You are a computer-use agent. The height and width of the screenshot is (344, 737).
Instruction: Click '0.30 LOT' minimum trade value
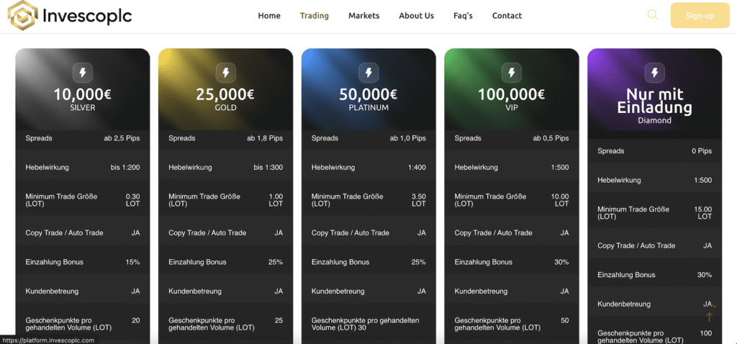pos(132,200)
